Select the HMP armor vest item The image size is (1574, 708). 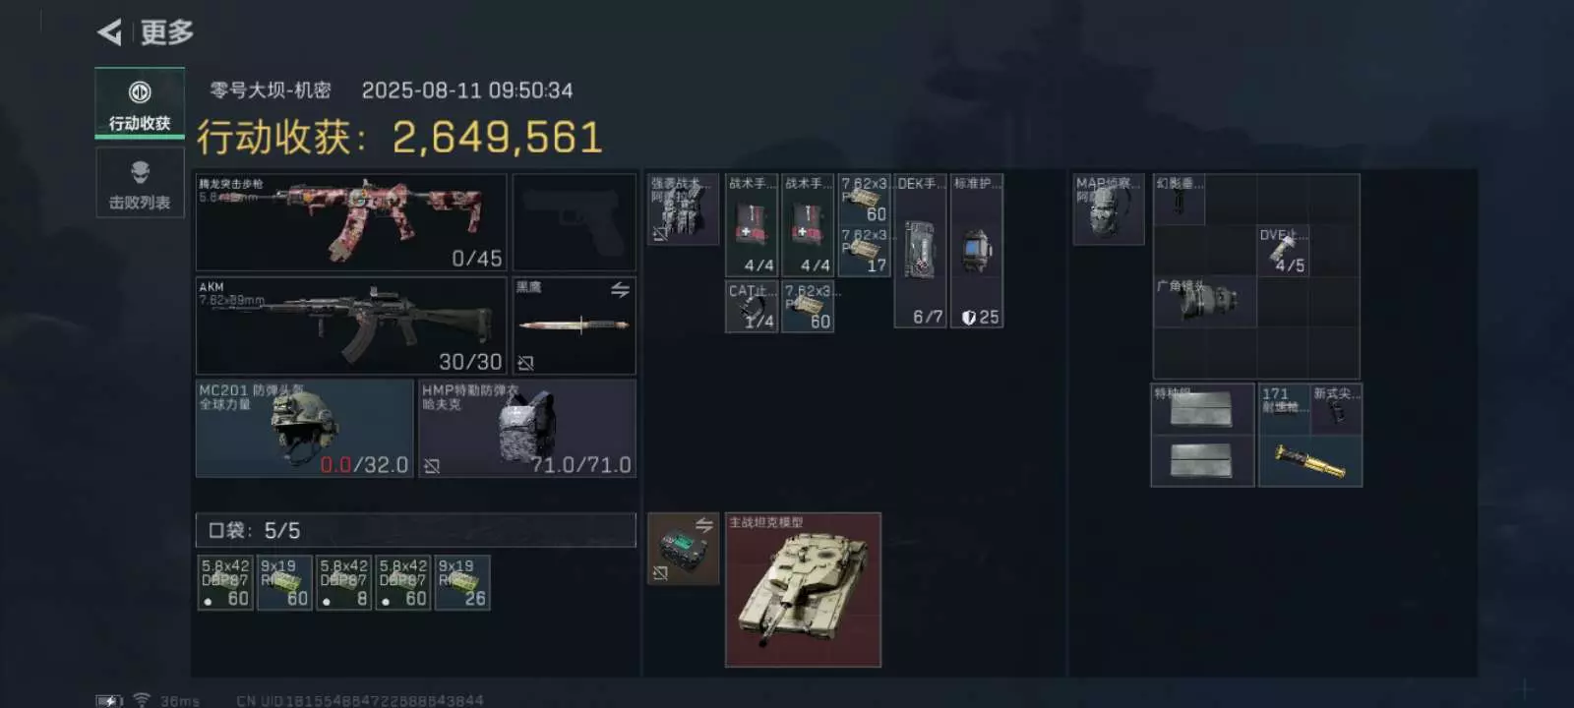coord(527,429)
